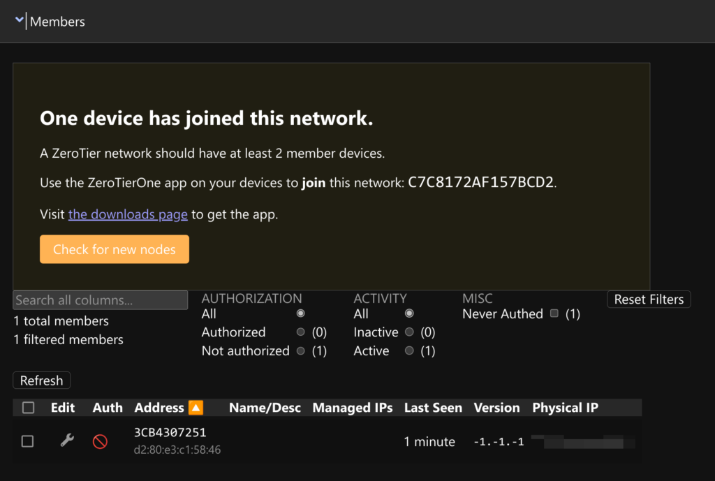Select All under Authorization filter
Image resolution: width=715 pixels, height=481 pixels.
(x=300, y=313)
